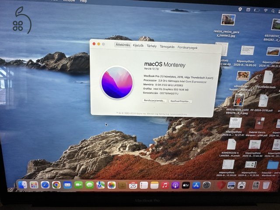Click the Rendszerjelentés… button

tap(154, 101)
